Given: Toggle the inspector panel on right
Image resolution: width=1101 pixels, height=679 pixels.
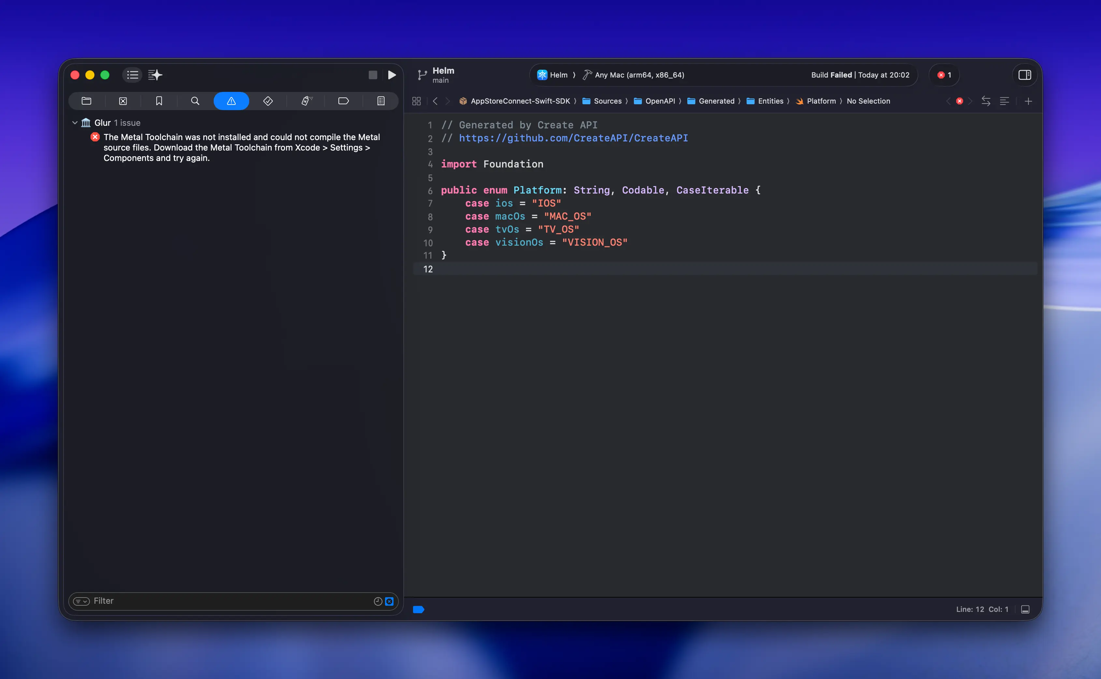Looking at the screenshot, I should [1024, 75].
